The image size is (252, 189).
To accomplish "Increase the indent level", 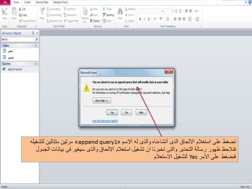I will click(x=191, y=11).
